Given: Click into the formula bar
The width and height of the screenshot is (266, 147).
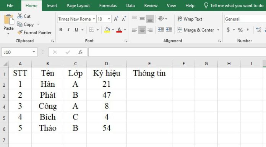Looking at the screenshot, I should [x=177, y=52].
